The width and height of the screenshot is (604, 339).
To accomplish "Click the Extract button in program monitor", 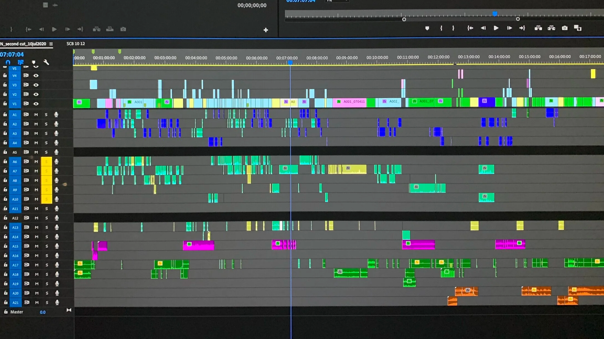I will (x=551, y=28).
